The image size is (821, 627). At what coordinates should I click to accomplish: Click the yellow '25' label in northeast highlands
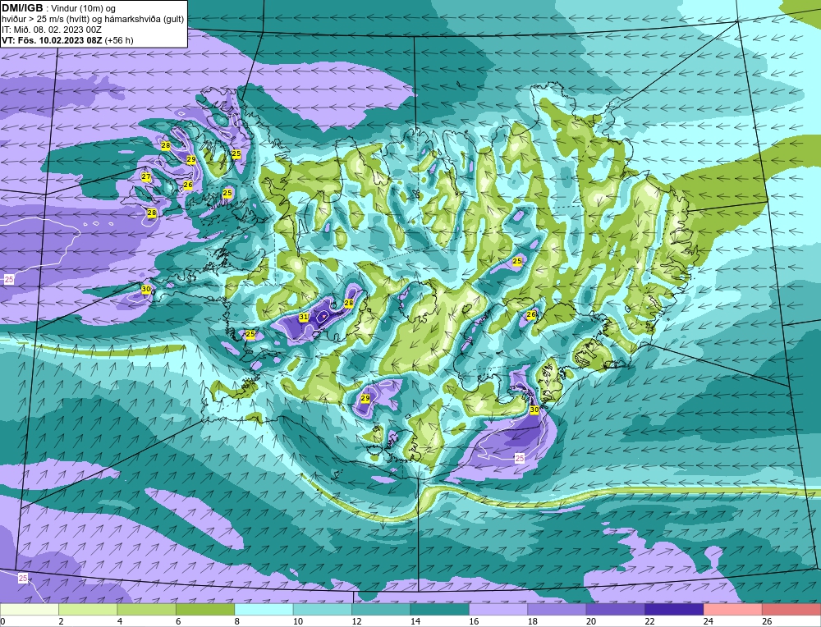point(517,261)
